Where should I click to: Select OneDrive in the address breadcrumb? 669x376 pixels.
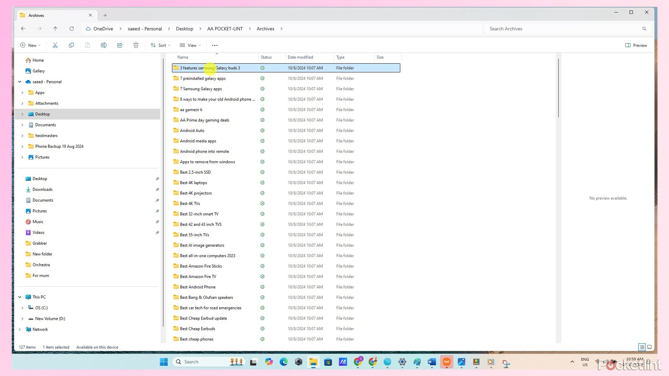click(103, 29)
